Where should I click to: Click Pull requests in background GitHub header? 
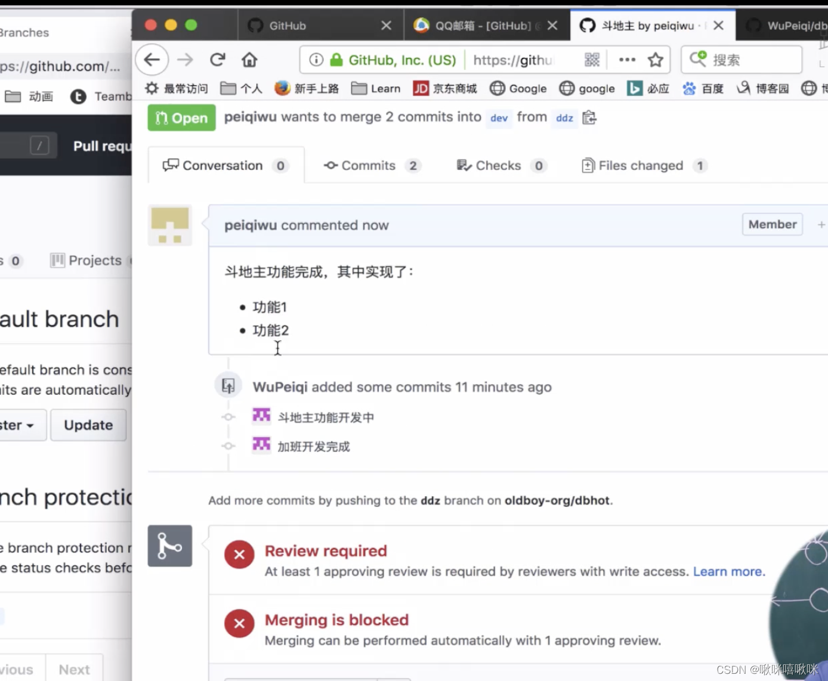click(102, 146)
